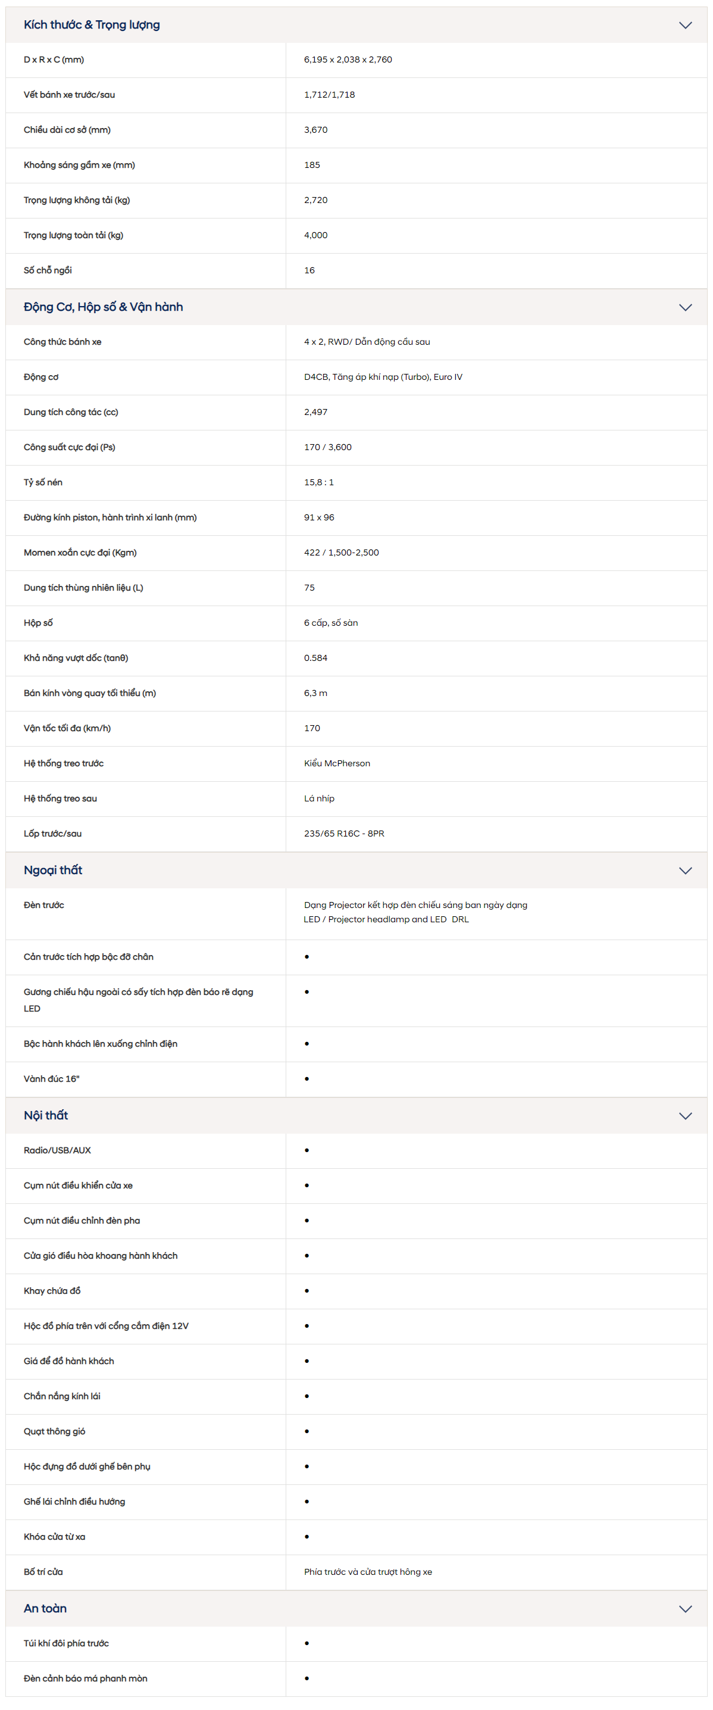
Task: Click the Hộp số row label
Action: coord(39,623)
